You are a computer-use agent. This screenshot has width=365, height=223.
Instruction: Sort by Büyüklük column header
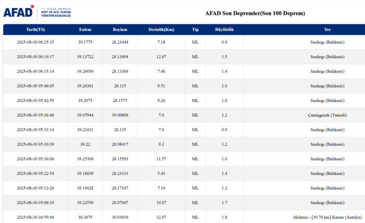coord(224,30)
